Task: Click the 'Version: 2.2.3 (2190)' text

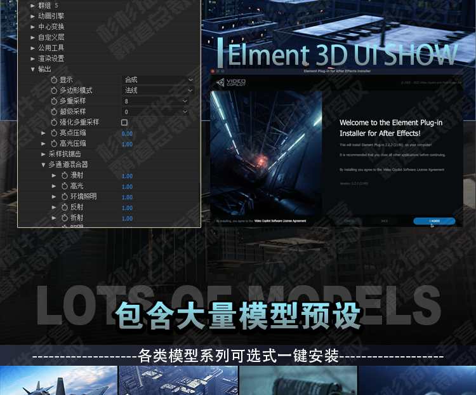Action: tap(354, 184)
